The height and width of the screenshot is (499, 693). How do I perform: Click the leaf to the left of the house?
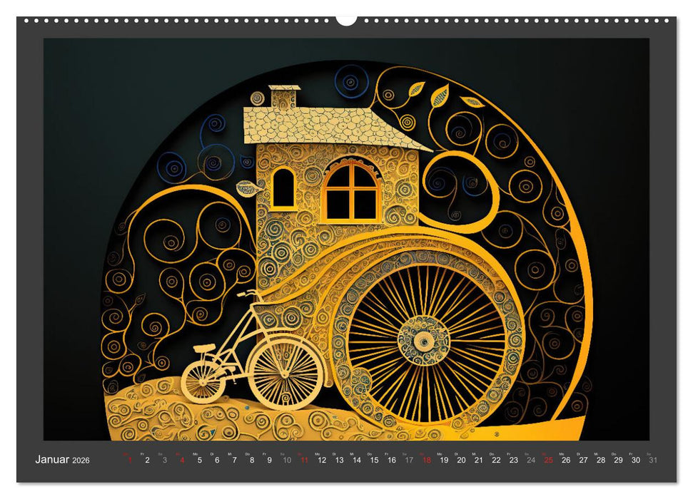point(247,188)
